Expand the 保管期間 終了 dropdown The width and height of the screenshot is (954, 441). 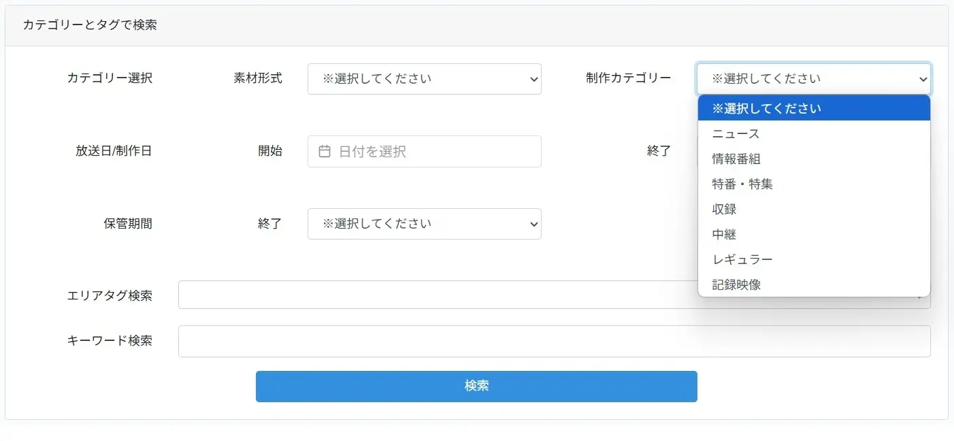tap(424, 224)
